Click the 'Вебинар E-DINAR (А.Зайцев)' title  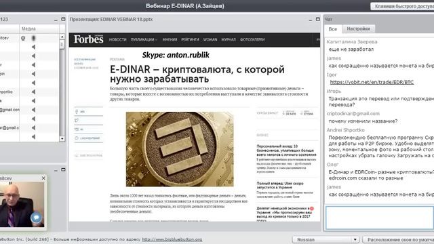point(185,6)
